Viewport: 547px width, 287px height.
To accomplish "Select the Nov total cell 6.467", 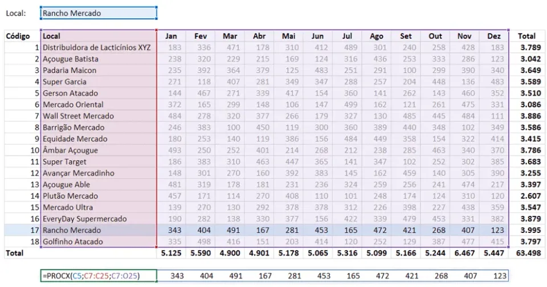I will [465, 253].
